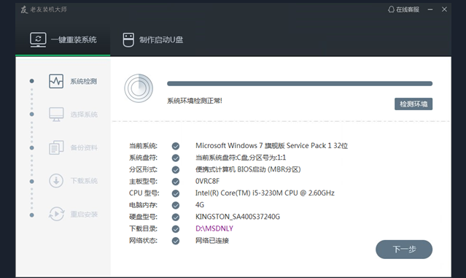The height and width of the screenshot is (278, 466).
Task: Click the checkmark beside 下载目录
Action: [x=176, y=229]
